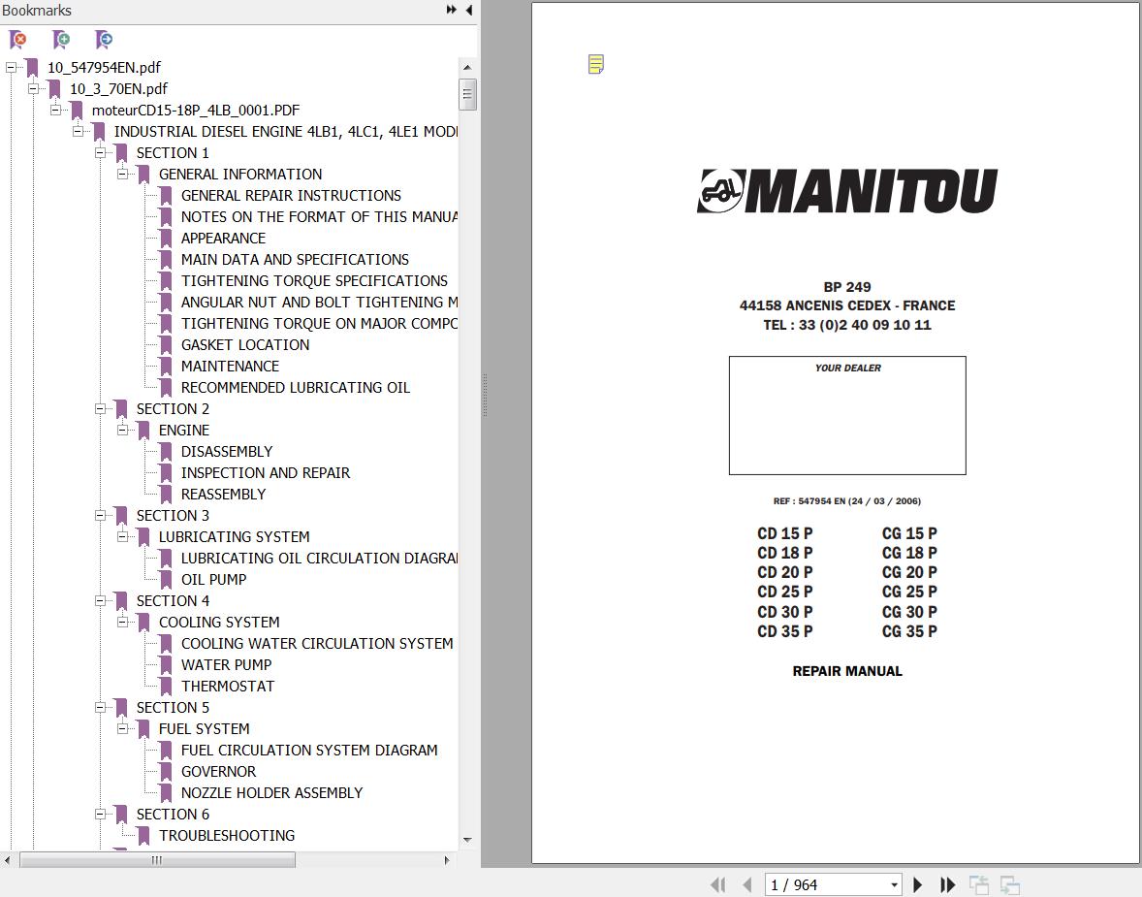Collapse SECTION 1 in the bookmark tree
The width and height of the screenshot is (1142, 897).
[100, 153]
